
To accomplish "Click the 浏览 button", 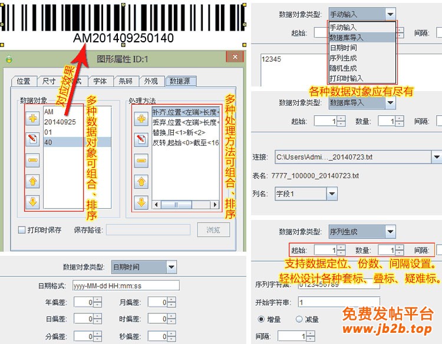I will click(x=213, y=230).
